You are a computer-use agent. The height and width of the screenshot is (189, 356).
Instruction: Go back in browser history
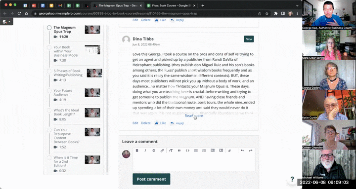5,13
